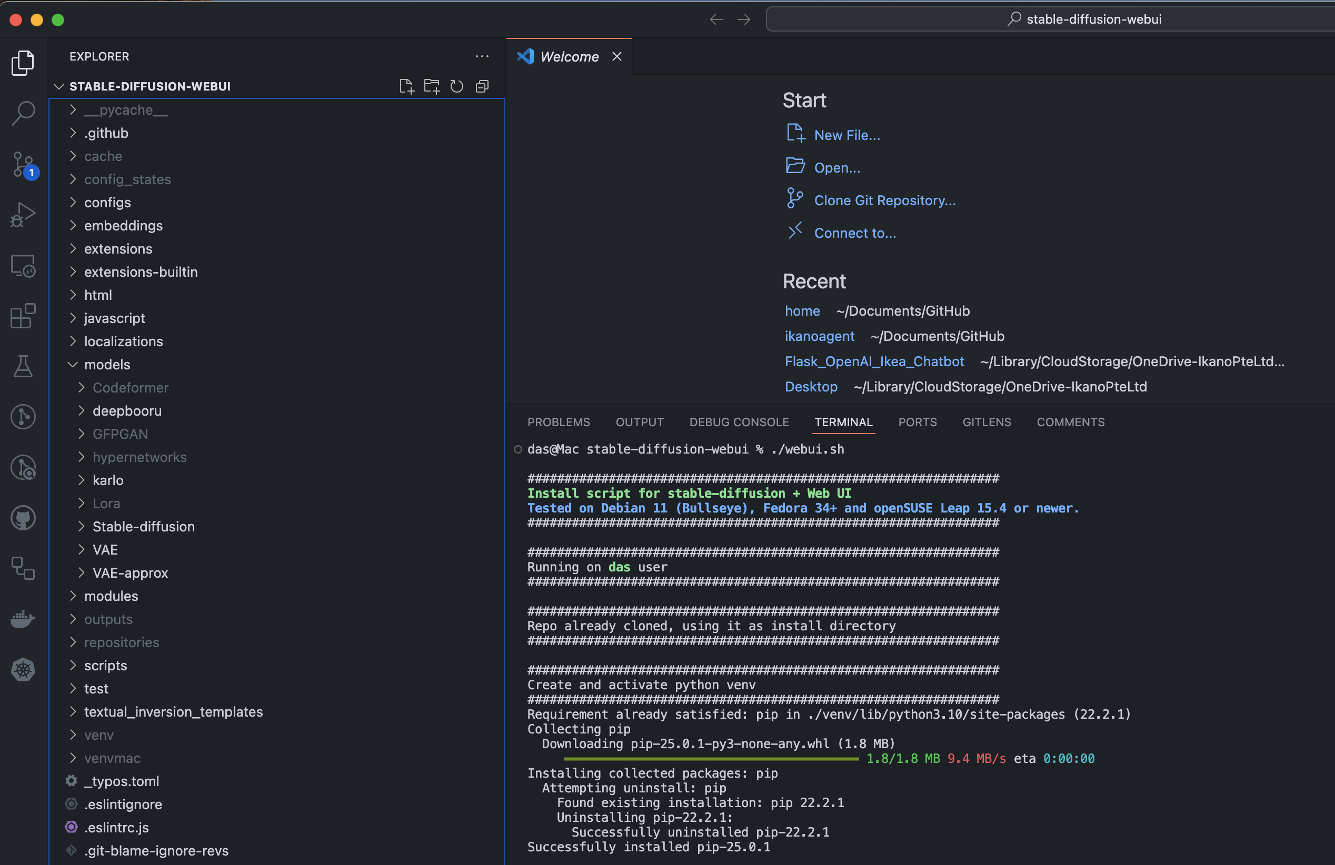Expand the localizations folder

click(x=123, y=341)
